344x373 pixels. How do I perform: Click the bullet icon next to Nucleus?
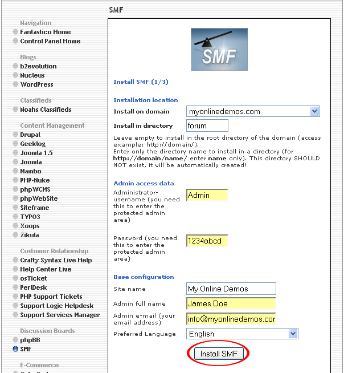[x=15, y=75]
